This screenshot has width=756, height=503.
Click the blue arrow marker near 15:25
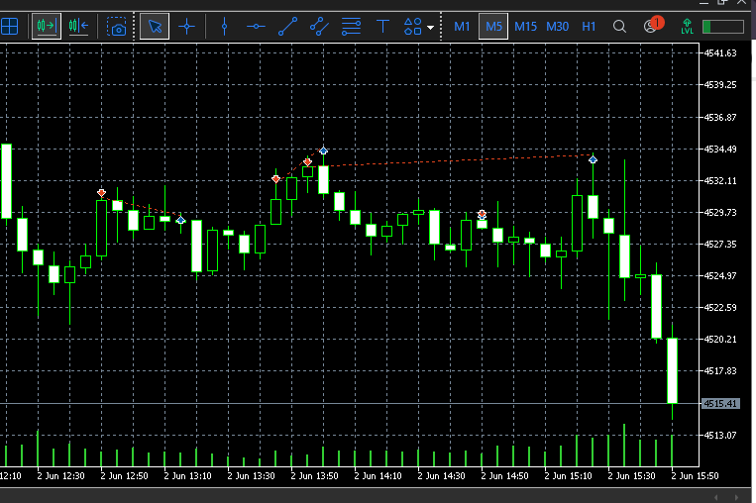594,159
